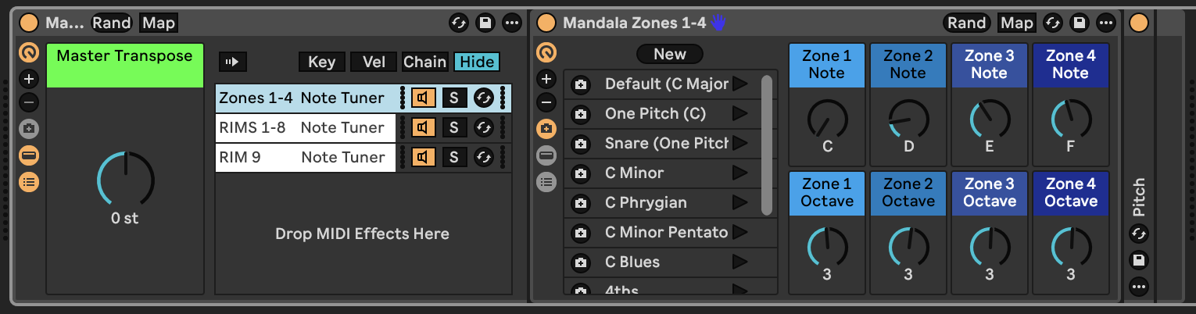Toggle the auto-select chain button
Image resolution: width=1196 pixels, height=314 pixels.
click(x=232, y=62)
